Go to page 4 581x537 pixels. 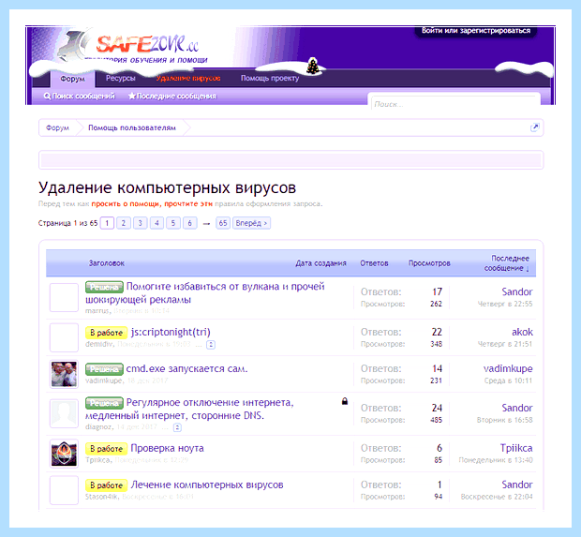(156, 223)
